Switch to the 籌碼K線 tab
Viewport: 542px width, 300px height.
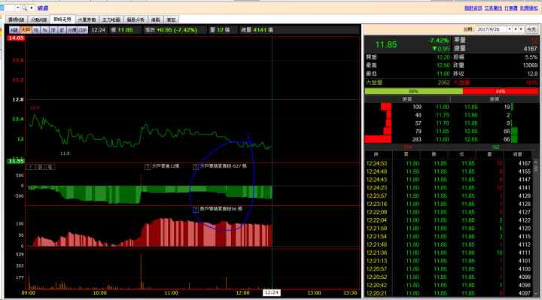tap(17, 20)
